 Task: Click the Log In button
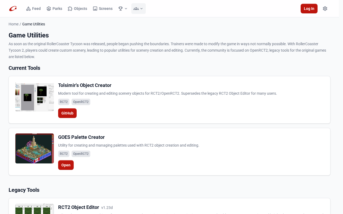(309, 9)
